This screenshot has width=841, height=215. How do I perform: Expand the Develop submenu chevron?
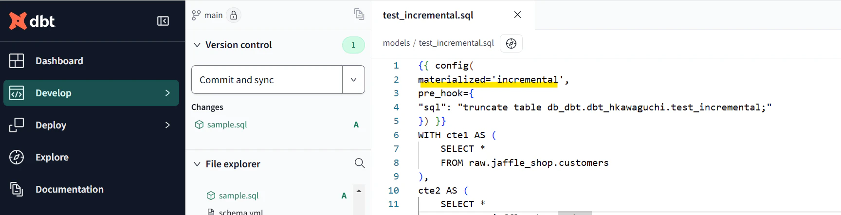tap(167, 93)
